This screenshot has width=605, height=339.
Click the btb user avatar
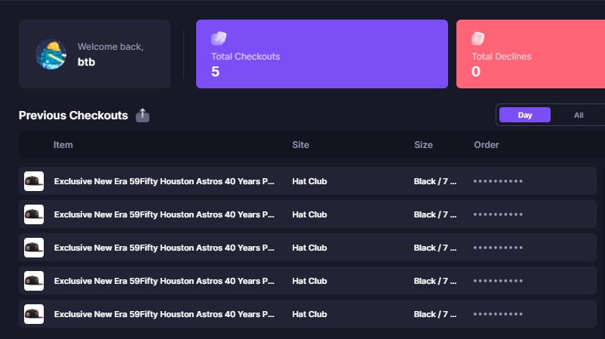(51, 54)
